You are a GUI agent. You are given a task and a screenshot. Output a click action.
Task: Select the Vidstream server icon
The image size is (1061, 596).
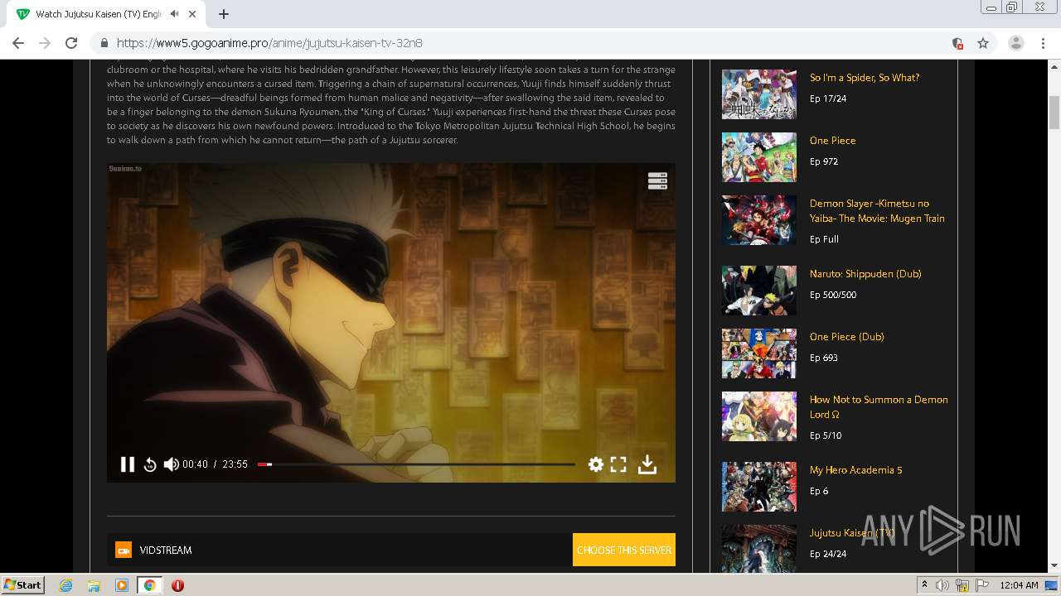124,550
